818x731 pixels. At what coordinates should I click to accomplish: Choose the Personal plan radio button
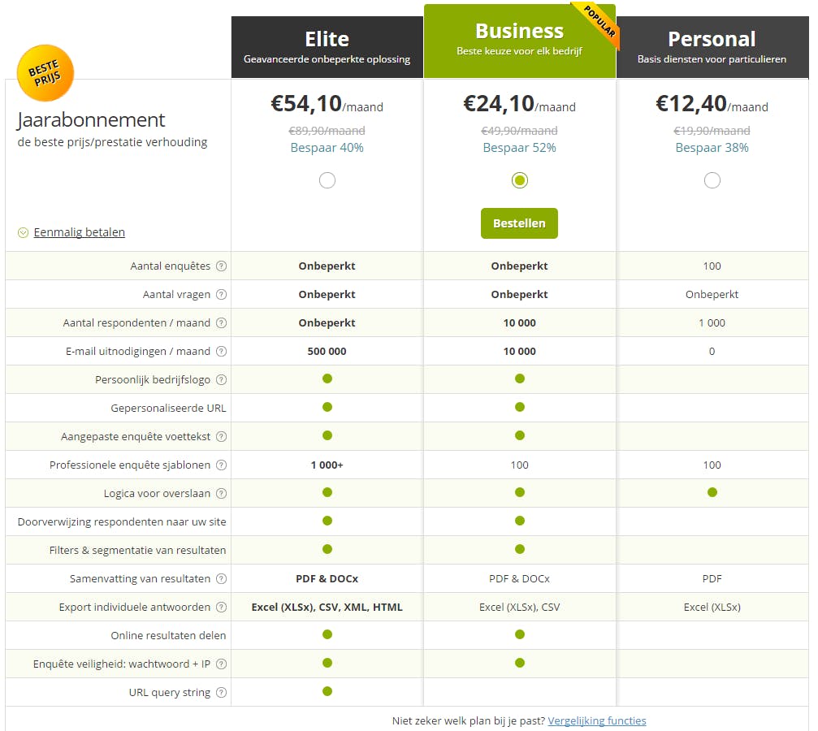tap(712, 180)
